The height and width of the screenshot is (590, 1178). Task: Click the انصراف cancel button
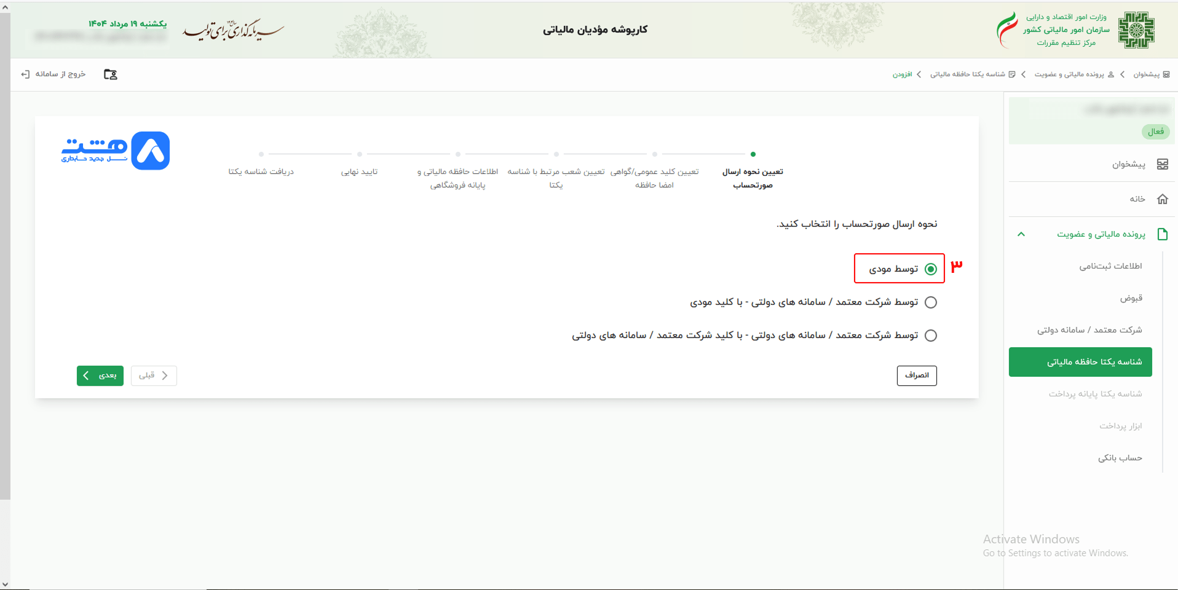coord(916,376)
